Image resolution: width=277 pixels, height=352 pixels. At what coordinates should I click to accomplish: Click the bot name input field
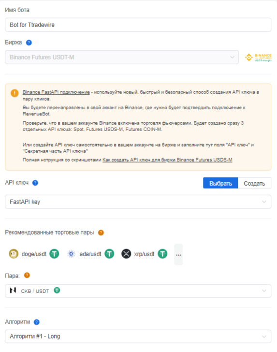coord(138,25)
